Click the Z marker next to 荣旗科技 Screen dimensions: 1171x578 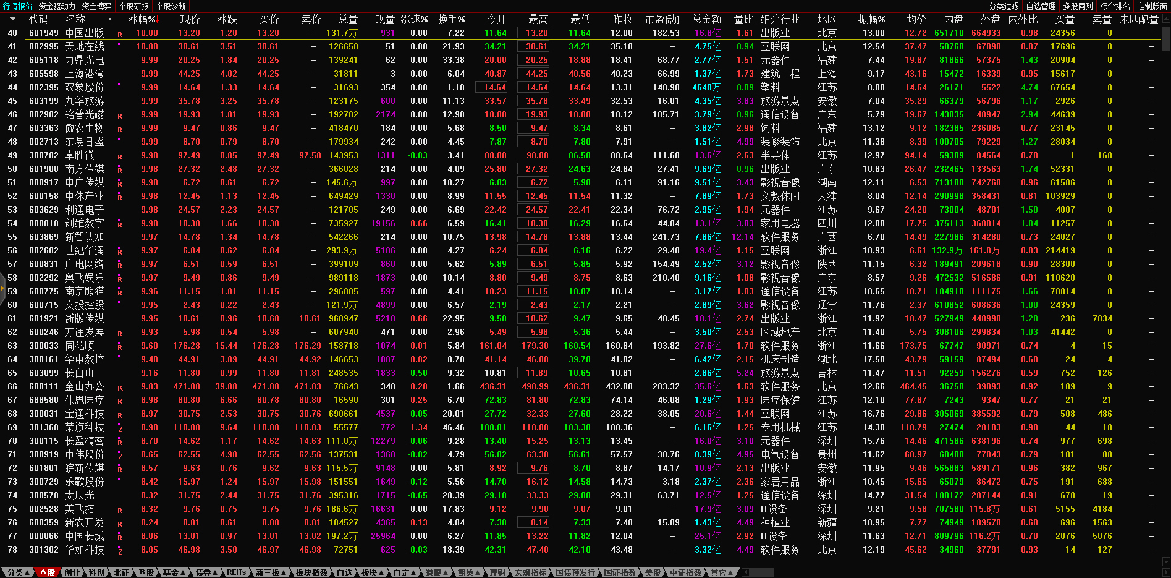pos(120,429)
